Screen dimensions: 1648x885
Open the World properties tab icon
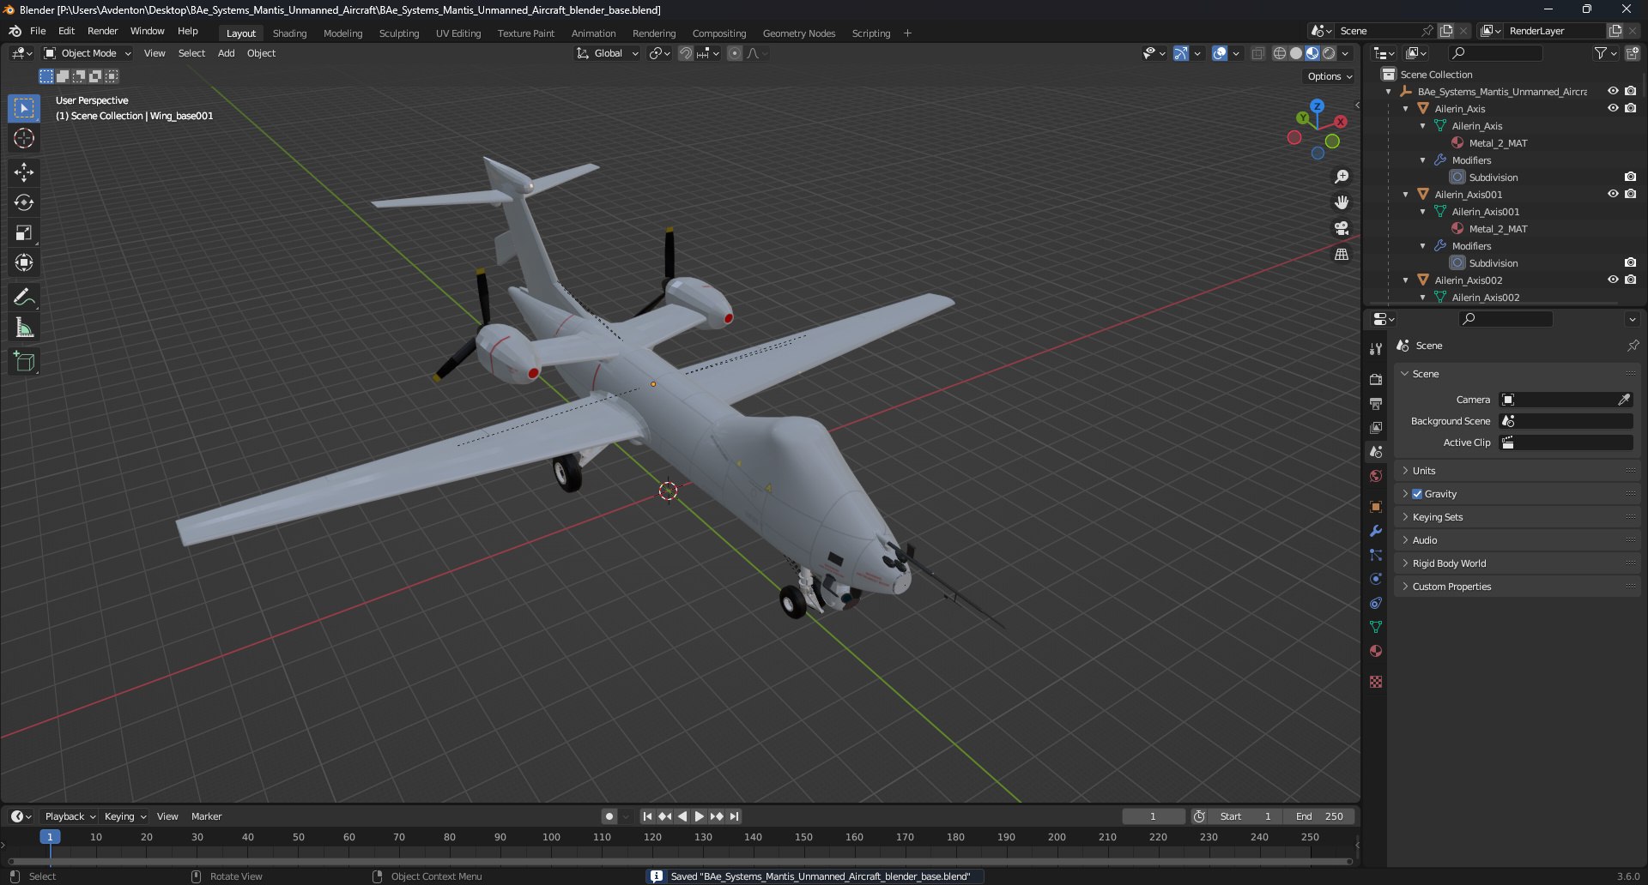tap(1376, 476)
